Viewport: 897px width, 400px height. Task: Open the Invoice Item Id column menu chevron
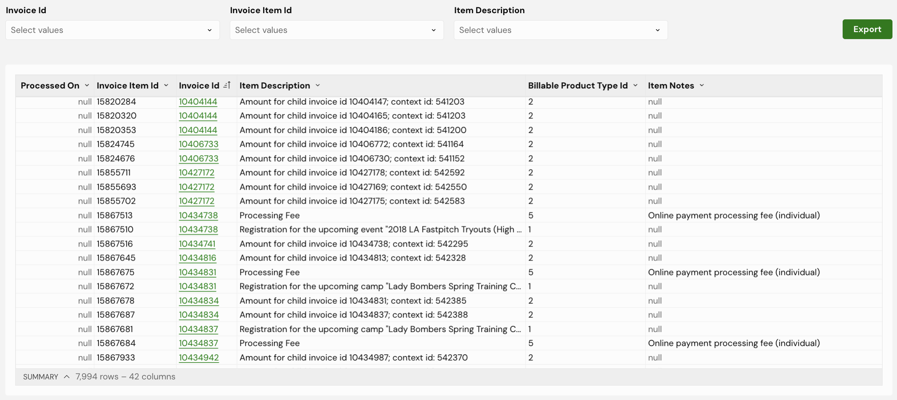tap(166, 85)
